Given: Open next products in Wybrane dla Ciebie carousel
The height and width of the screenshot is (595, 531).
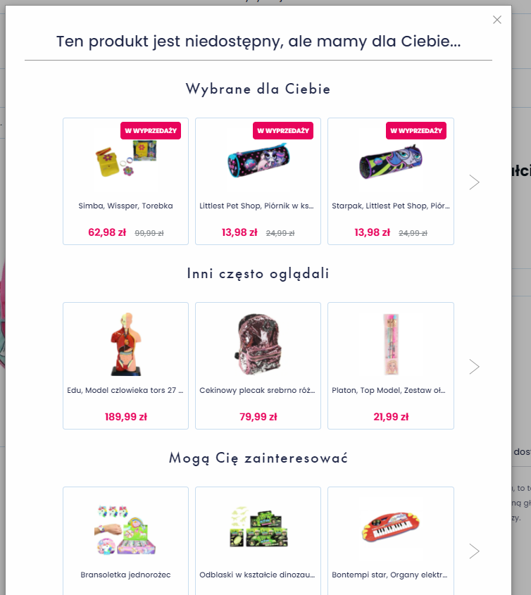Looking at the screenshot, I should (x=475, y=182).
